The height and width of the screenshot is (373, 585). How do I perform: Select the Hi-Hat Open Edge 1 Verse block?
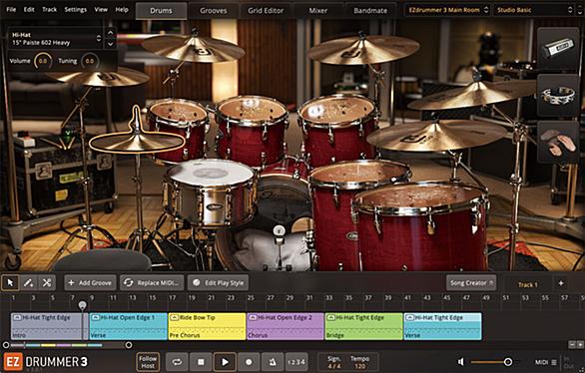[128, 326]
